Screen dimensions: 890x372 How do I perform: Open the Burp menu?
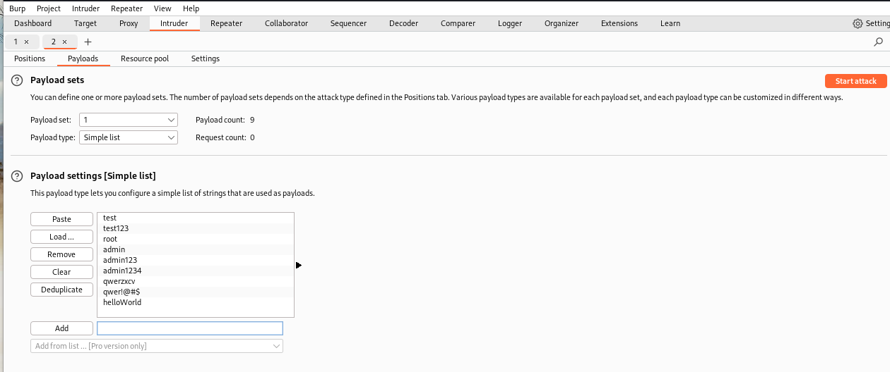[x=17, y=8]
